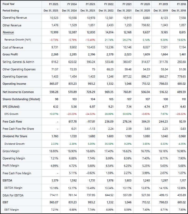Viewport: 188px width, 214px height.
Task: Click the Period Ending row label
Action: 11,11
